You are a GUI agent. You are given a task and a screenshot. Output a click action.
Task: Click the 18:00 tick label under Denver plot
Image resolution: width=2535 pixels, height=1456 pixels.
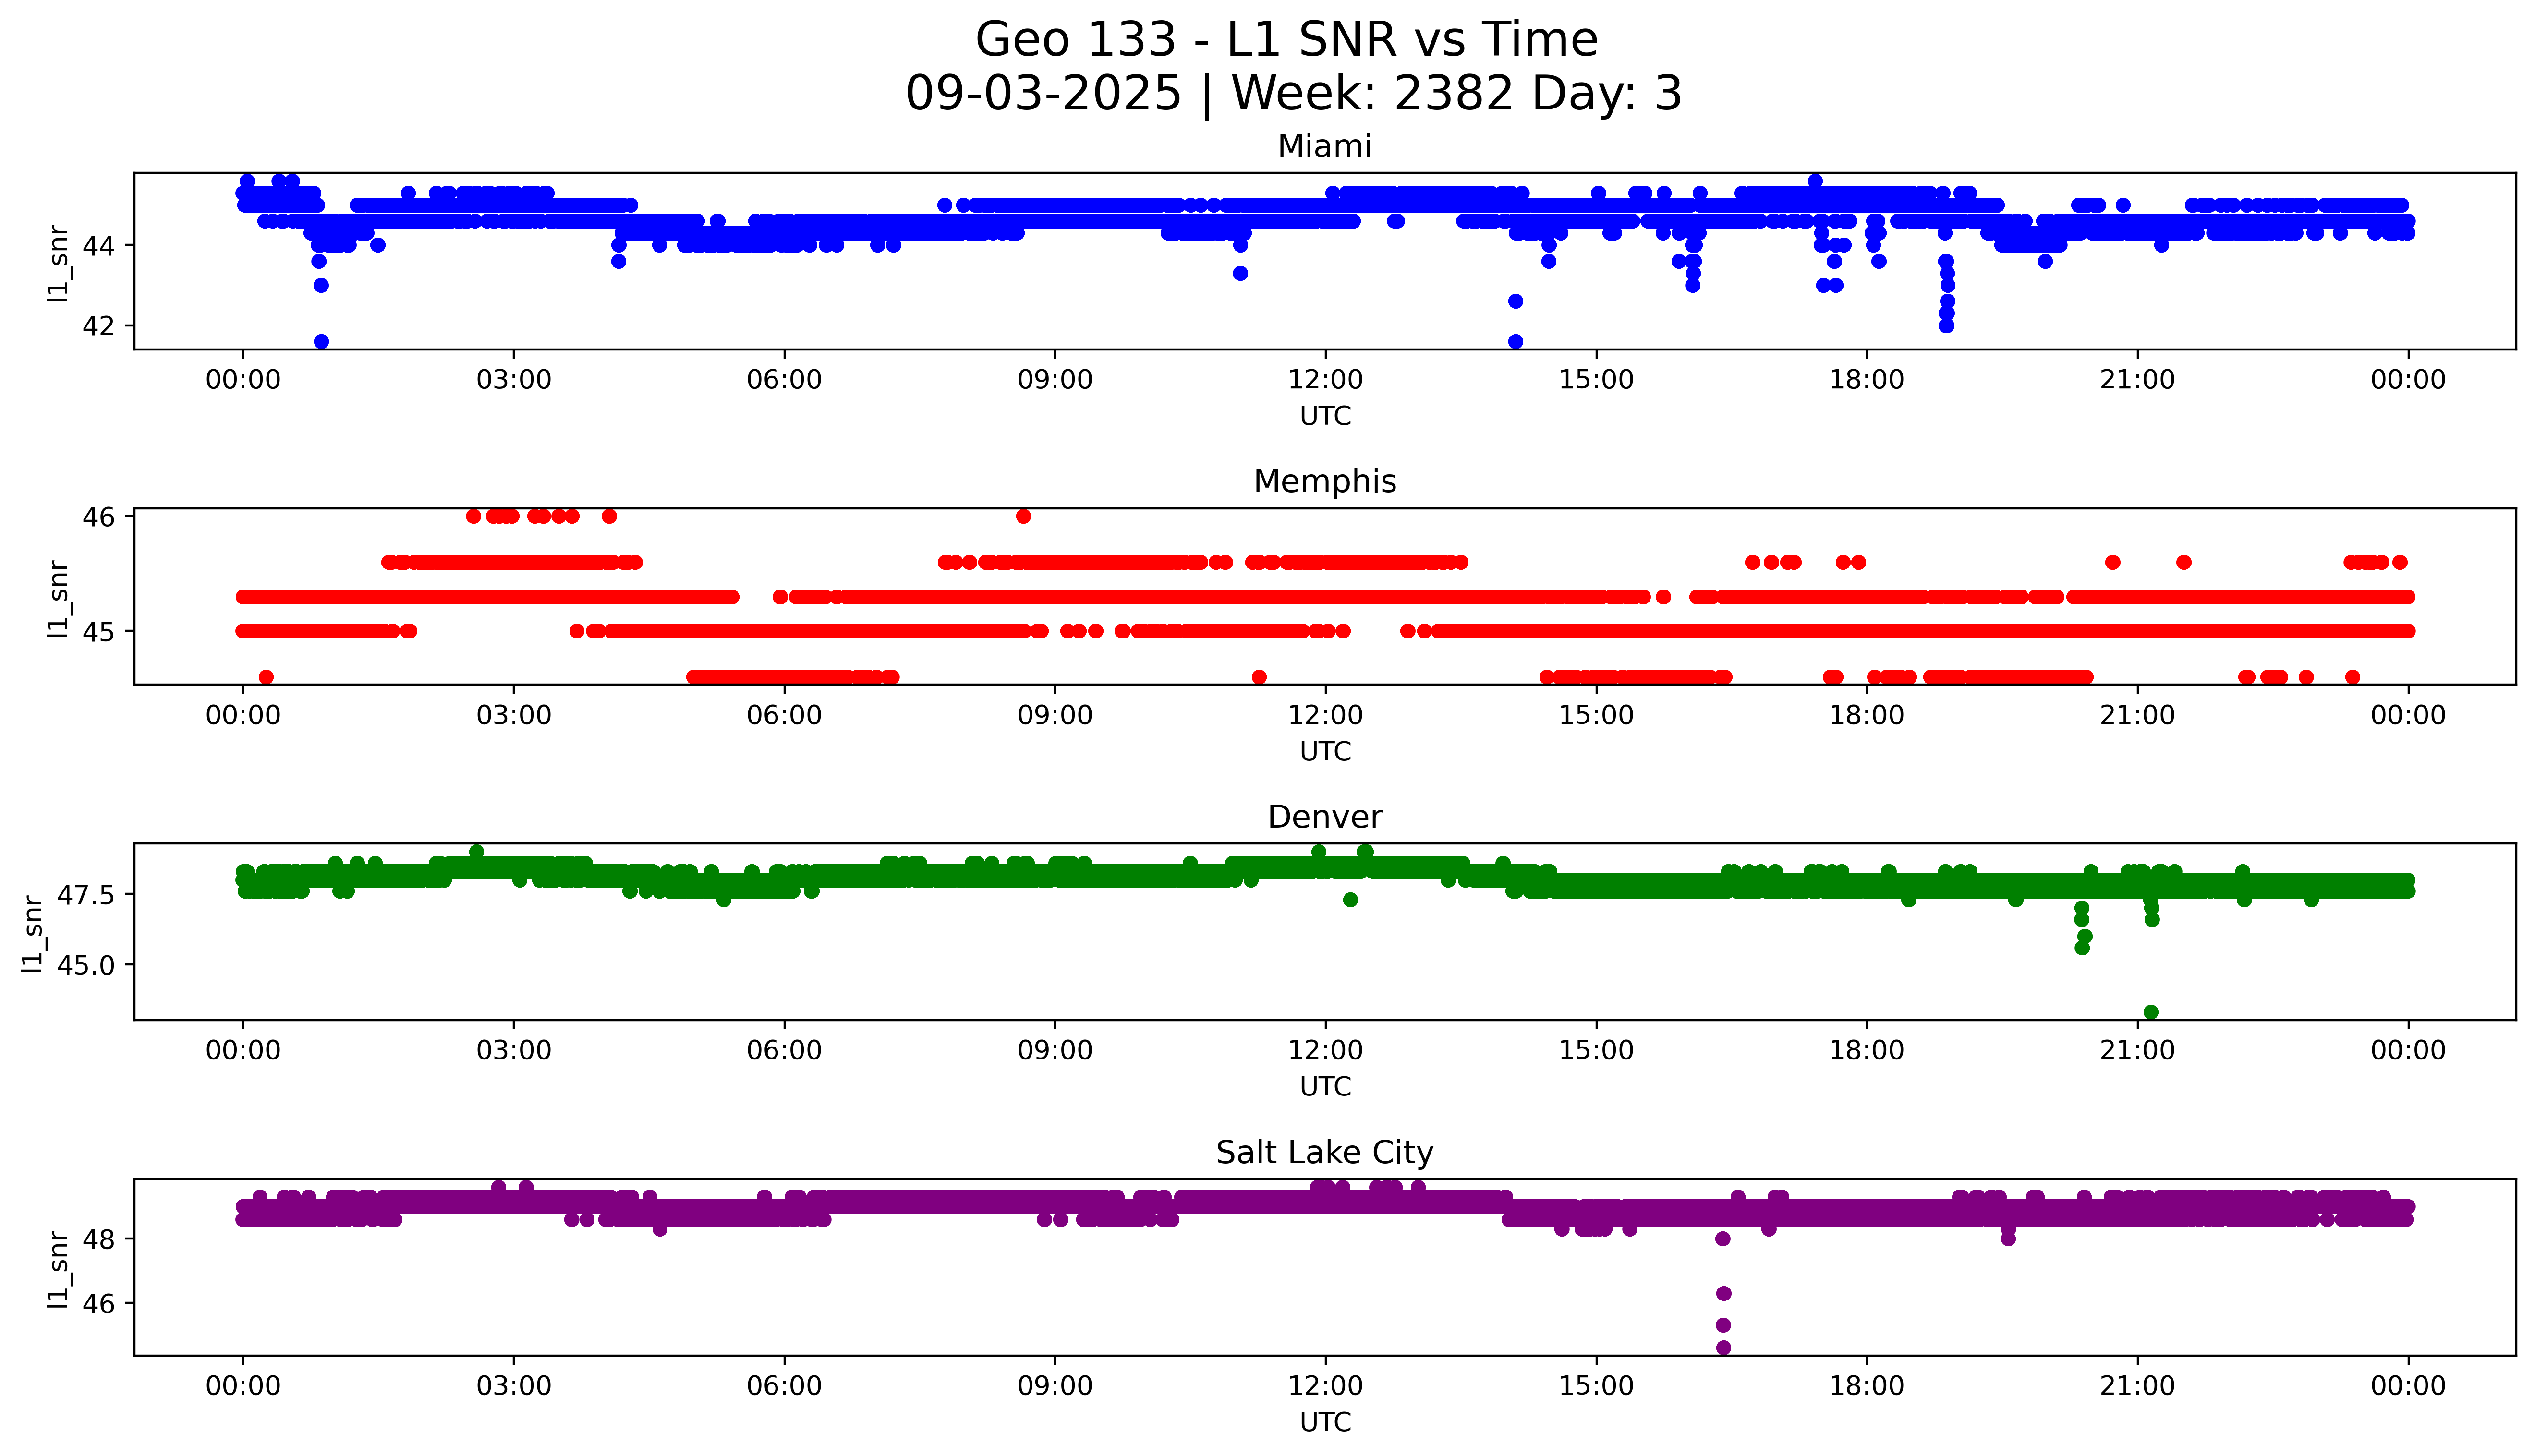pyautogui.click(x=1866, y=1050)
